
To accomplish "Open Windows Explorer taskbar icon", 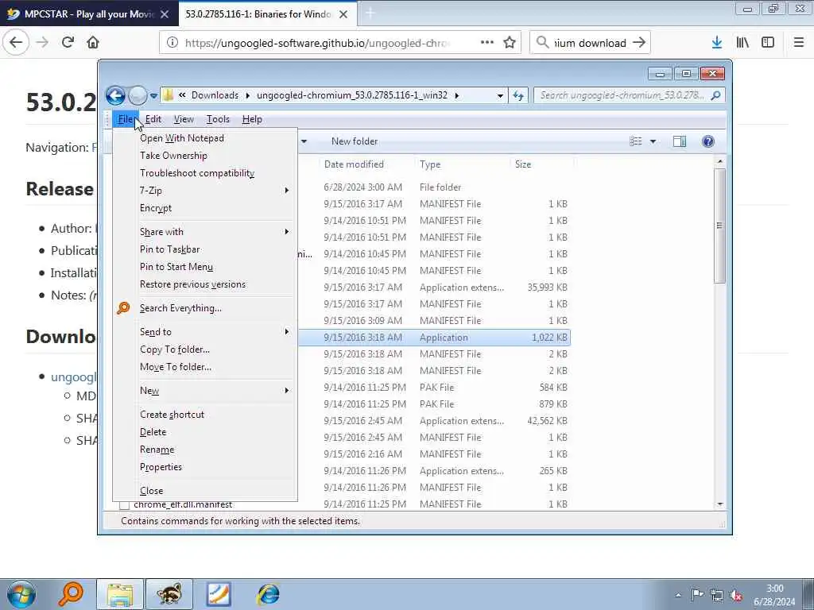I will point(120,594).
